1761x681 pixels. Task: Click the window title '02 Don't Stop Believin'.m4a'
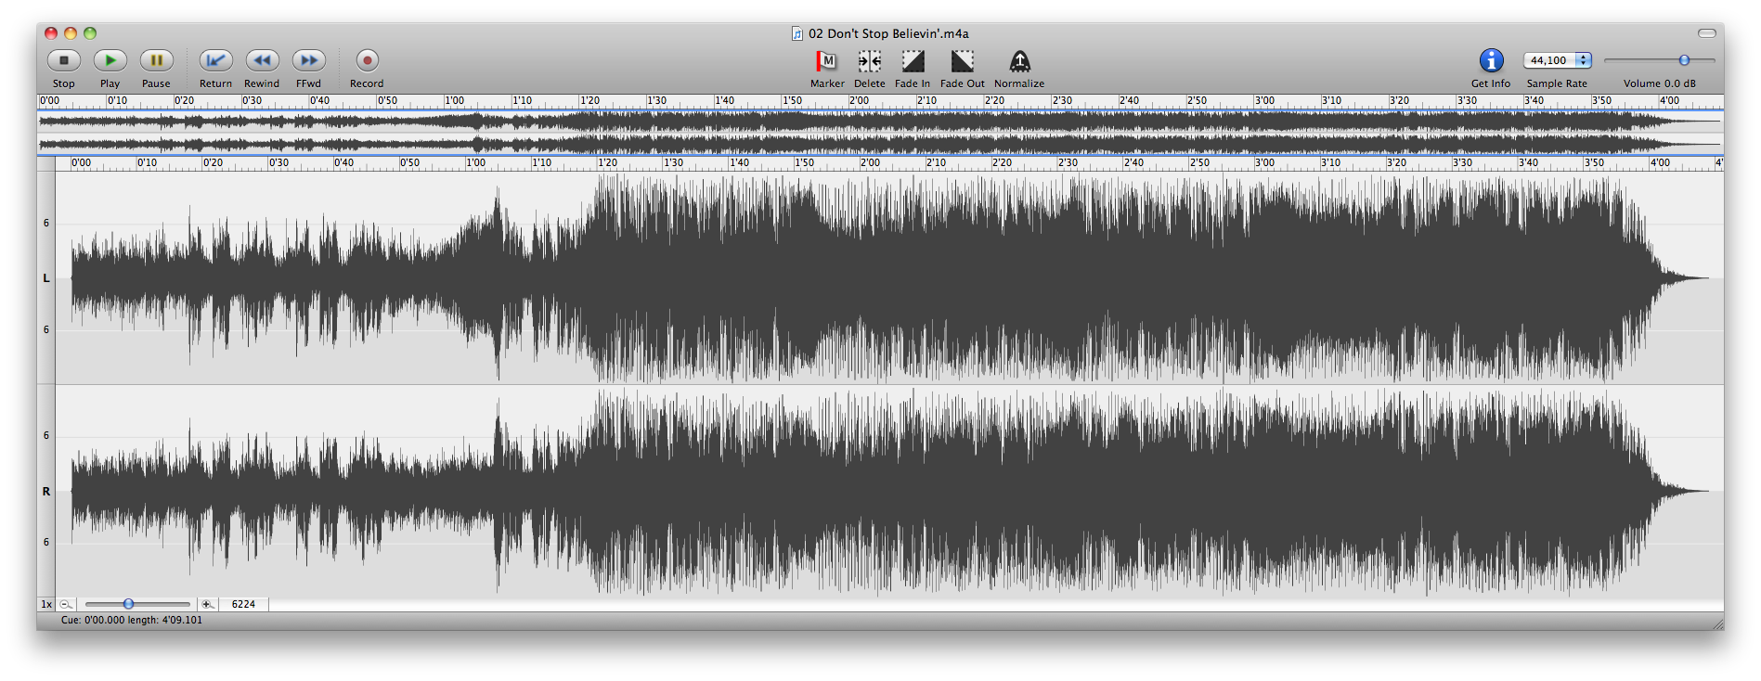point(888,33)
